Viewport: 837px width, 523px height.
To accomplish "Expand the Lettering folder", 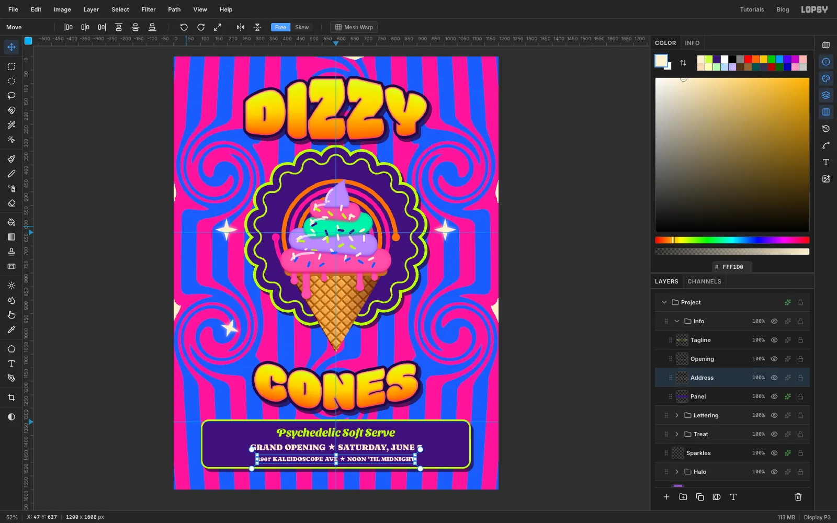I will (x=677, y=415).
